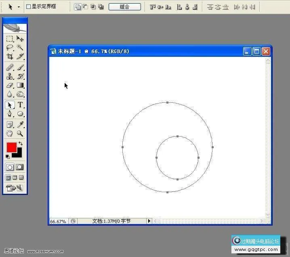290x257 pixels.
Task: Click the 组合 button
Action: (x=125, y=7)
